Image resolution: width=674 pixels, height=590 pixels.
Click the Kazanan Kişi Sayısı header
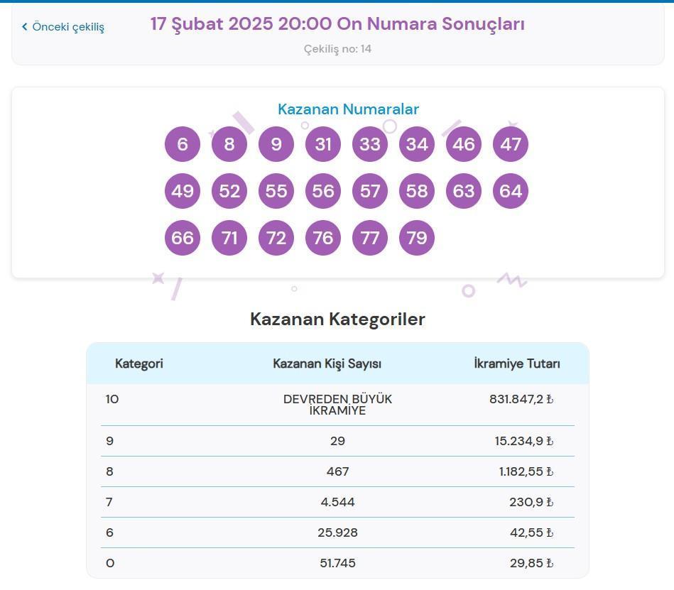pyautogui.click(x=327, y=364)
